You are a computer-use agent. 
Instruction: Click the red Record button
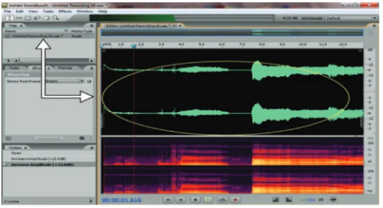(x=235, y=200)
